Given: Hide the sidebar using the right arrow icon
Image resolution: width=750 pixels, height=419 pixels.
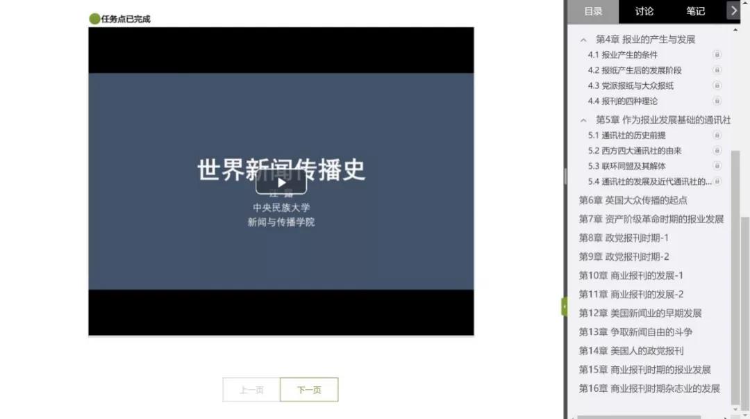Looking at the screenshot, I should coord(734,10).
